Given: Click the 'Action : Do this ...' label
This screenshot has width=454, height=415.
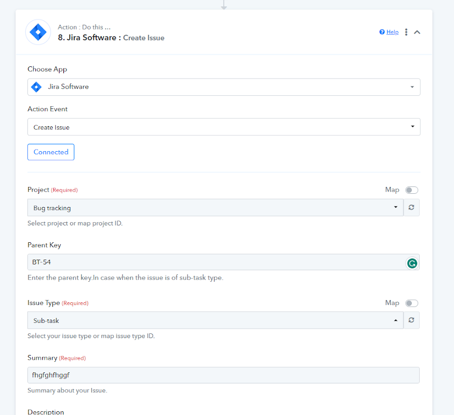Looking at the screenshot, I should [84, 27].
